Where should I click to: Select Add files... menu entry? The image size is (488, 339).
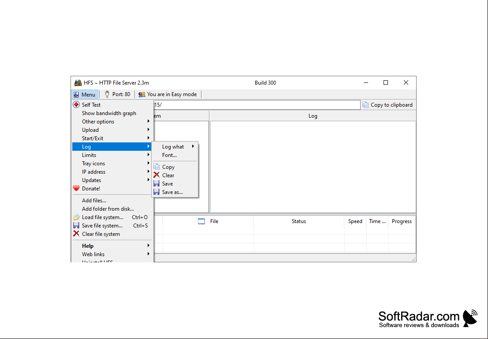pyautogui.click(x=112, y=201)
